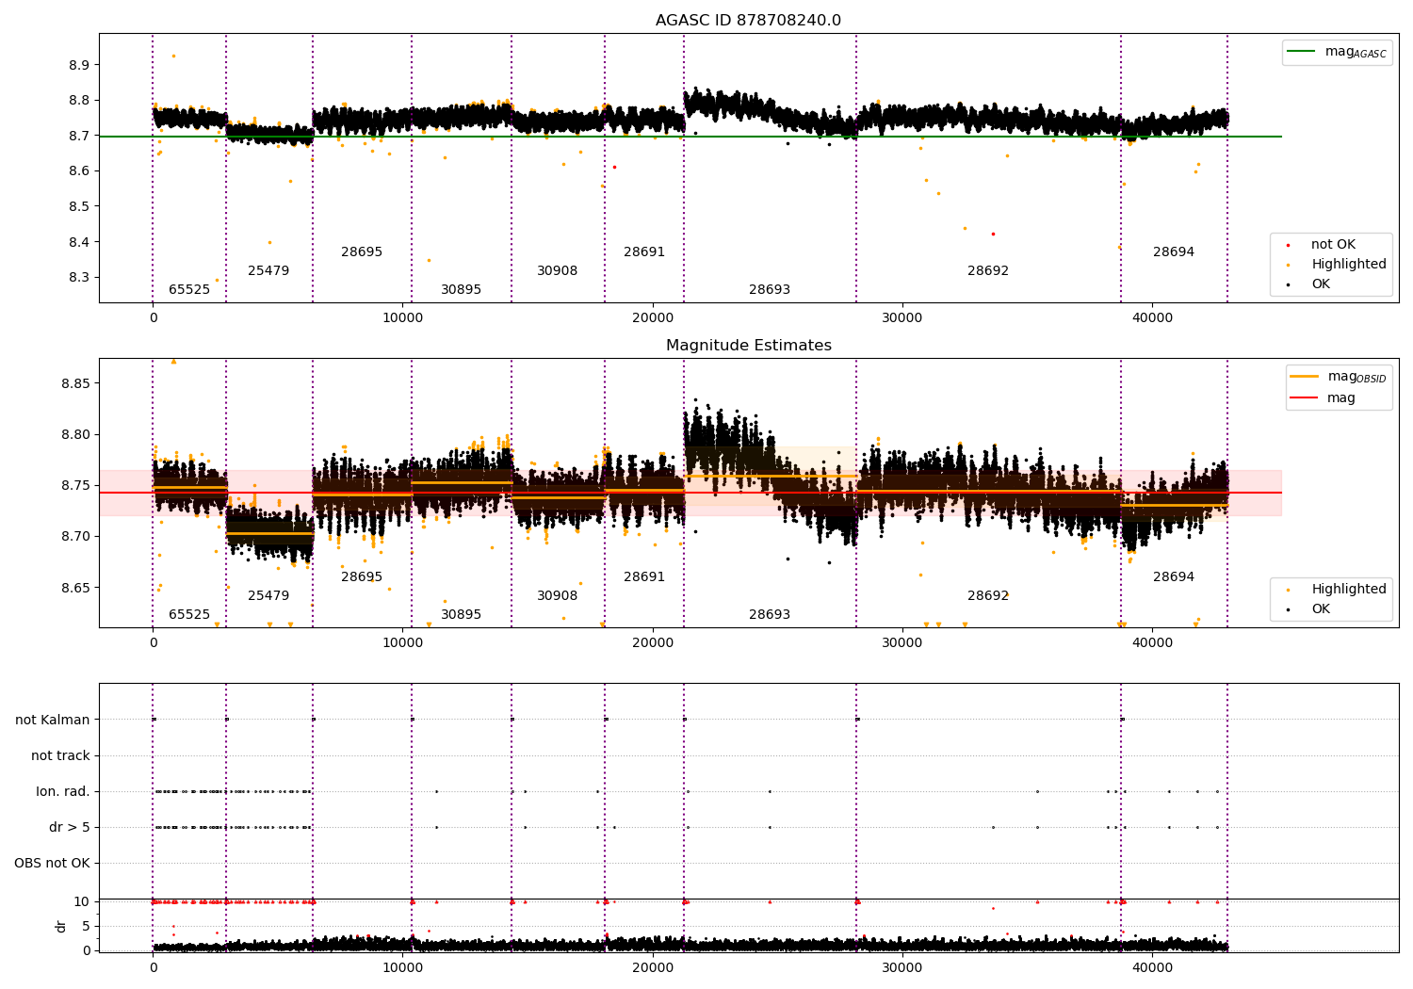Click obsid 25479 in the AGASC plot

click(x=268, y=271)
